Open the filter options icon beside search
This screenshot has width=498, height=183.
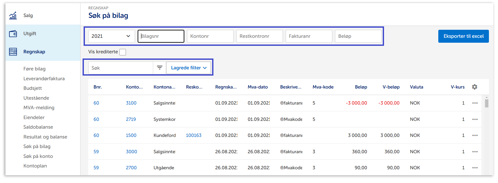[159, 68]
